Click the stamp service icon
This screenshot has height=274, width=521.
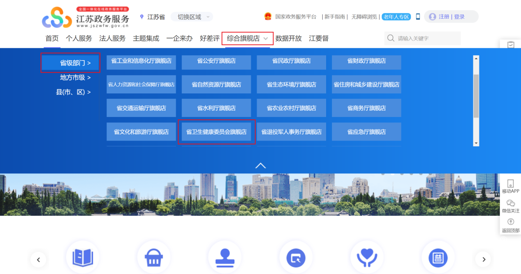point(225,258)
